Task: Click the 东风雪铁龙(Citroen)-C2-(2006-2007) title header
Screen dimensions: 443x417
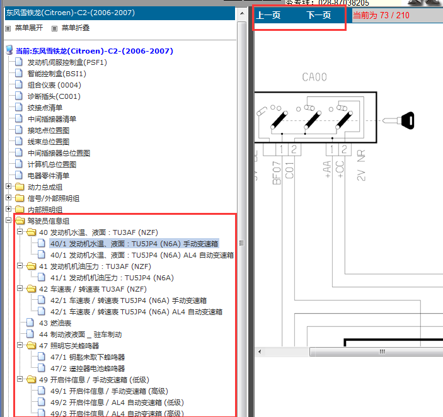Action: click(x=71, y=13)
